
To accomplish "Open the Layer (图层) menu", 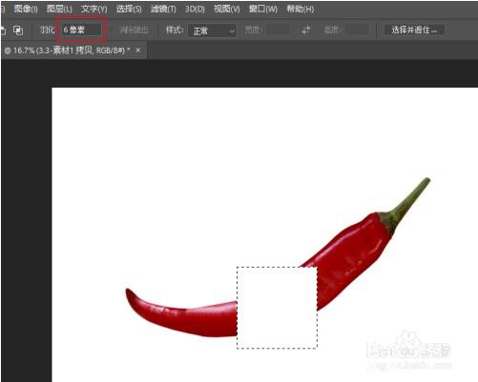I will coord(59,9).
